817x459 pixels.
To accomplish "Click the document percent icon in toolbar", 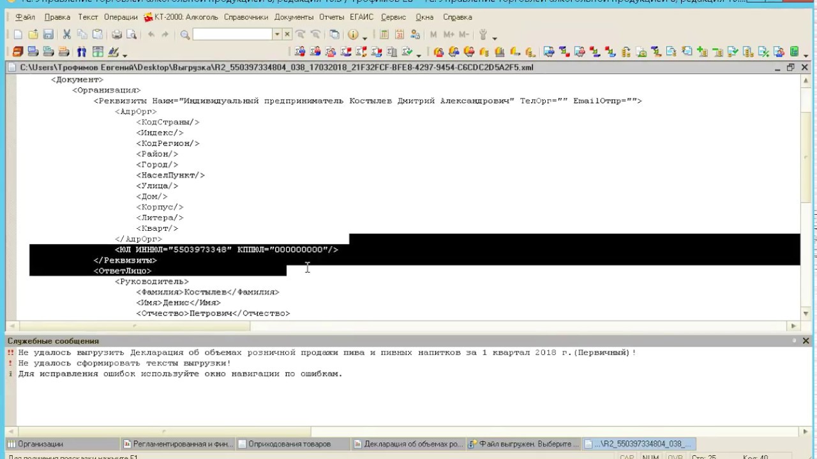I will 763,52.
